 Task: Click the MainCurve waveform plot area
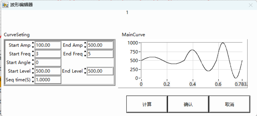click(191, 60)
